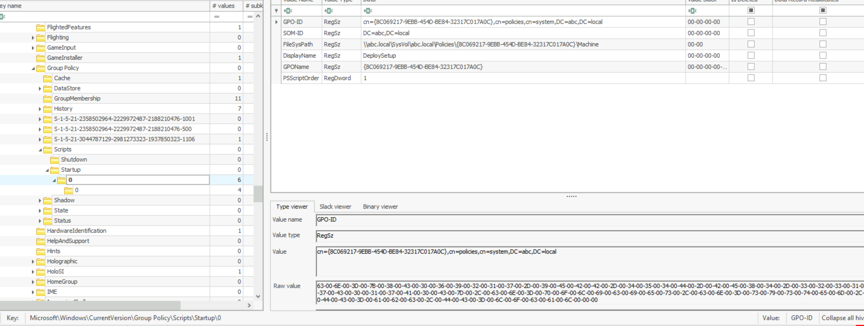Toggle Is Deleted filter checkbox in filter row
864x326 pixels.
click(x=751, y=10)
